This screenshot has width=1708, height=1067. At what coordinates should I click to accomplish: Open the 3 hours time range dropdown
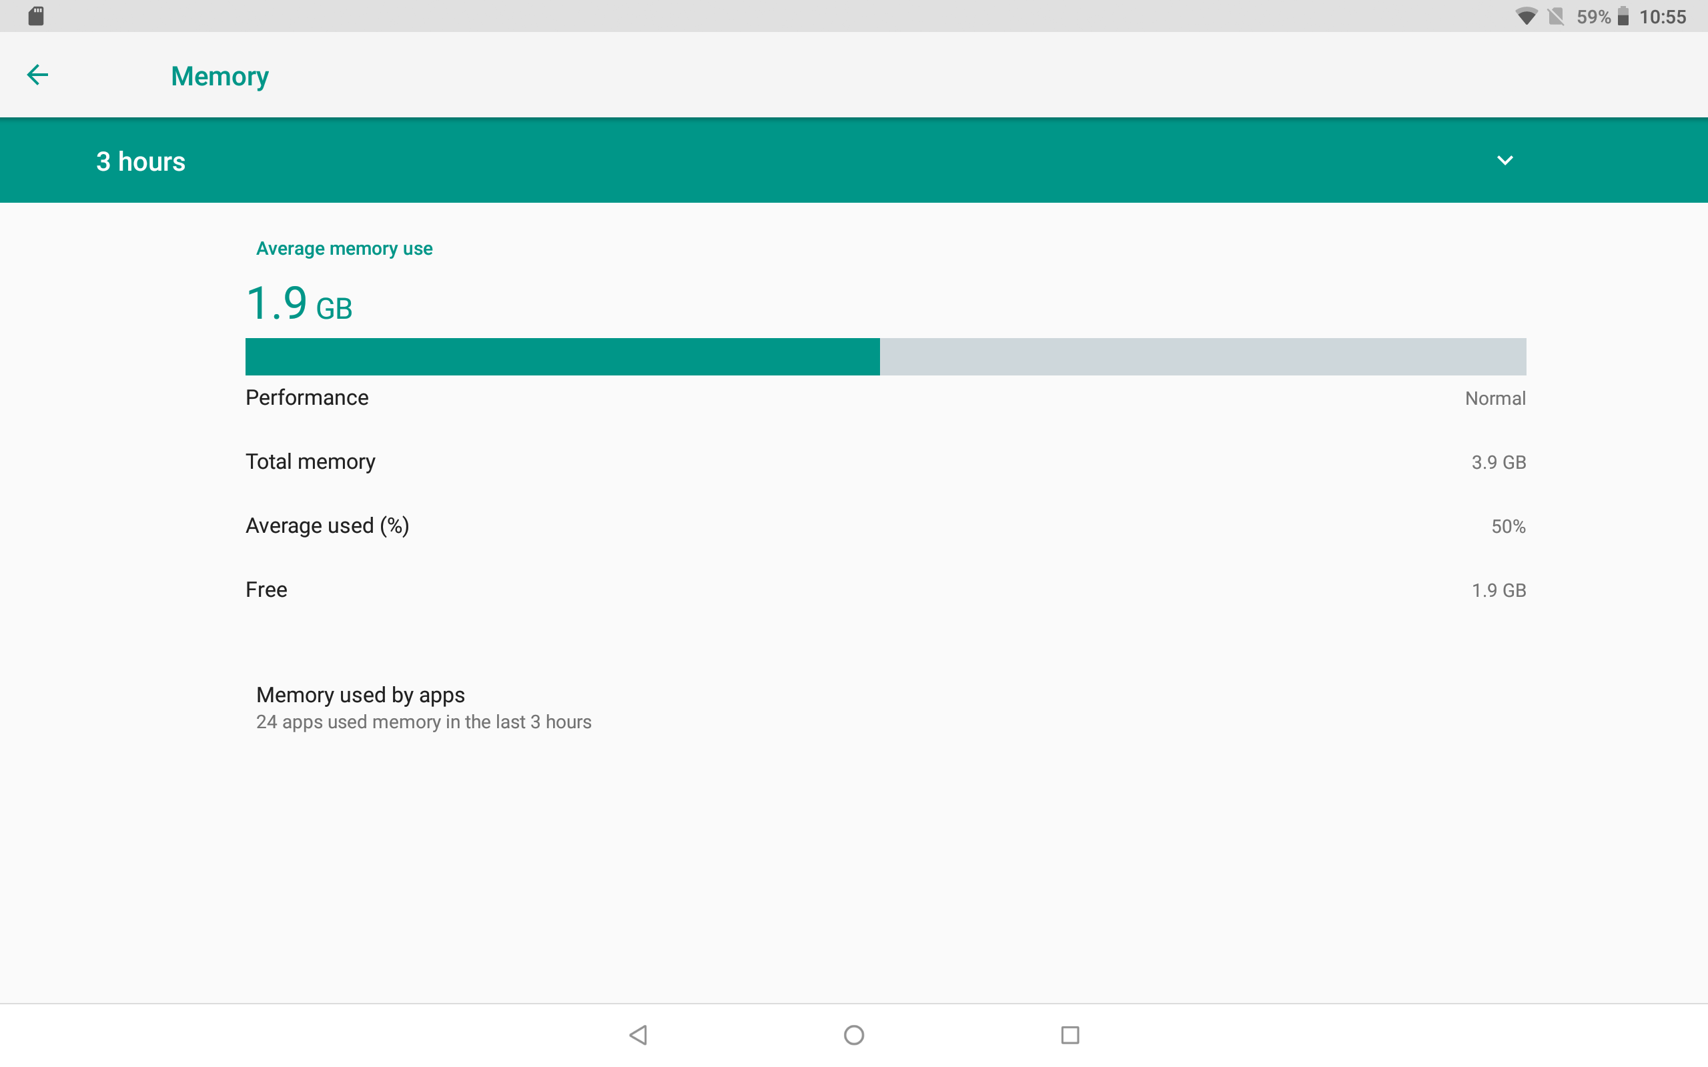(854, 161)
